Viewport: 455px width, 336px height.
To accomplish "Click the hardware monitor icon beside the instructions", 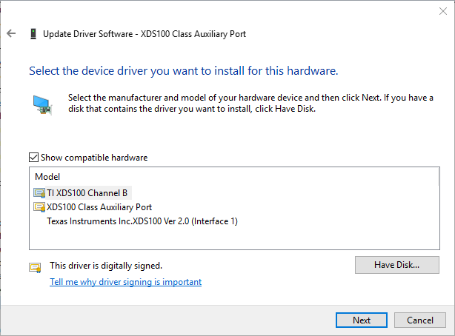I will tap(42, 104).
